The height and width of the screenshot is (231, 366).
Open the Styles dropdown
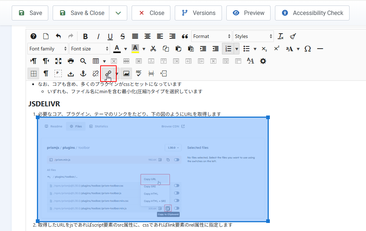pyautogui.click(x=253, y=36)
